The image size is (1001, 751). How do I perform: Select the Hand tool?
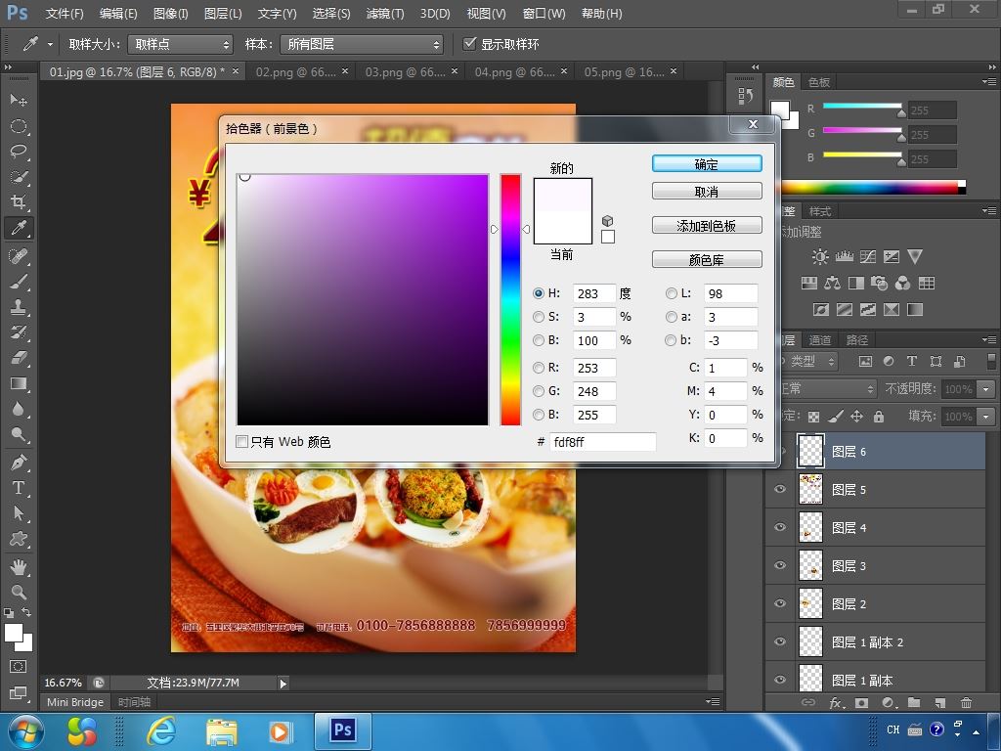(x=19, y=566)
